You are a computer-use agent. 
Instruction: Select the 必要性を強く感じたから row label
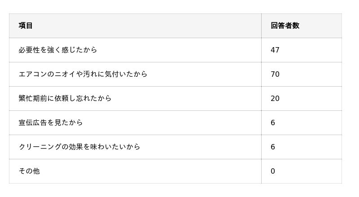[58, 50]
